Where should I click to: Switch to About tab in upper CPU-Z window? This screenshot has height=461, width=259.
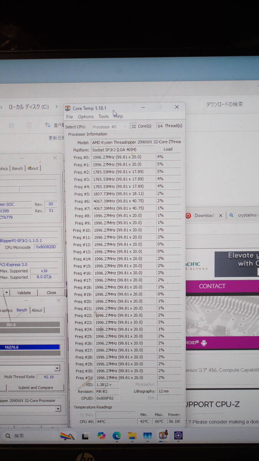click(33, 168)
